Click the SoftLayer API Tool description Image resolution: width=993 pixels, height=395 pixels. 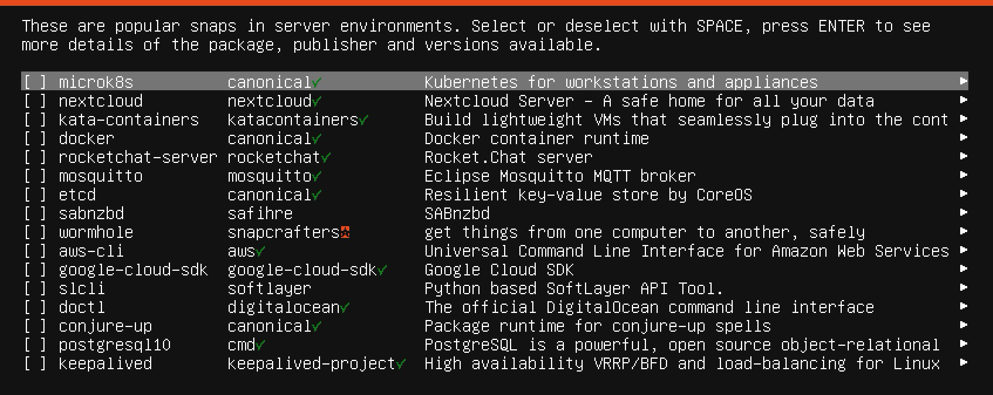(574, 289)
